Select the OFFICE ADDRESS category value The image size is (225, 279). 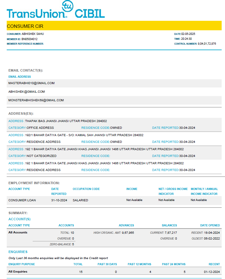click(40, 128)
